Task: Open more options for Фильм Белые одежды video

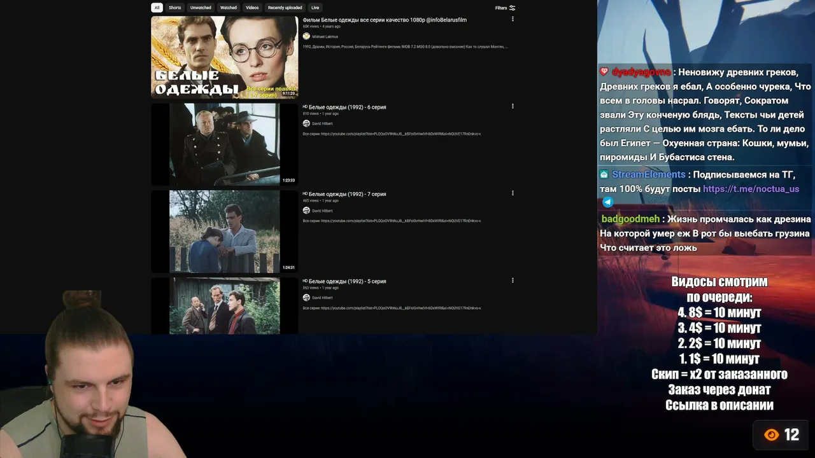Action: (513, 19)
